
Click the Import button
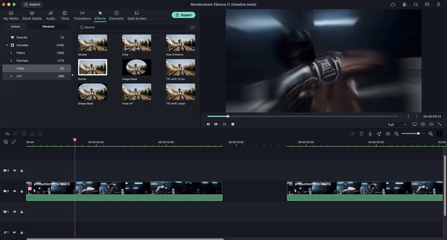pos(32,4)
